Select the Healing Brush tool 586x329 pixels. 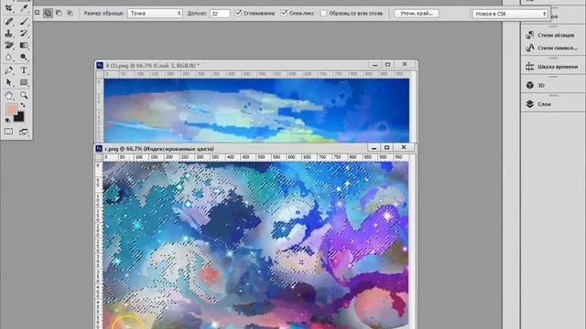point(8,21)
